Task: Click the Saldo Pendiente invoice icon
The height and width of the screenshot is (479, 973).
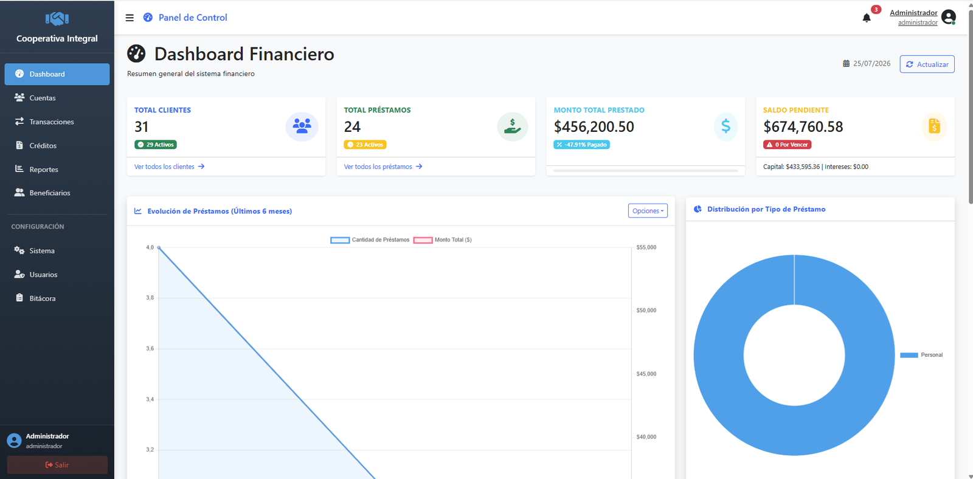Action: (x=934, y=126)
